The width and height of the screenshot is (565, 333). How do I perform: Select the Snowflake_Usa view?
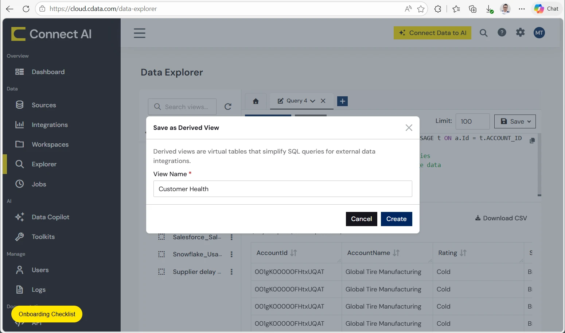(x=197, y=254)
